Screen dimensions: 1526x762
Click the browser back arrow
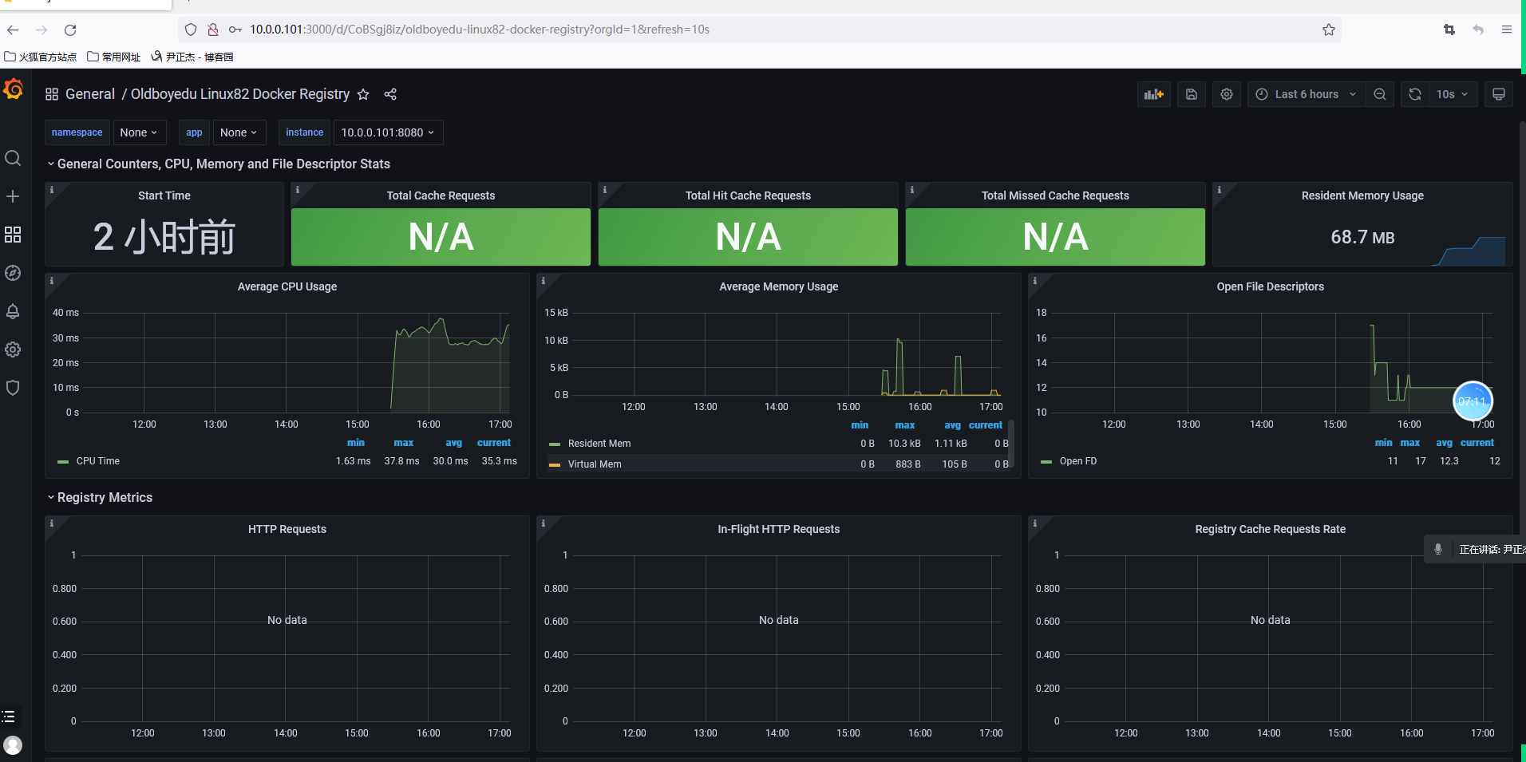(13, 30)
